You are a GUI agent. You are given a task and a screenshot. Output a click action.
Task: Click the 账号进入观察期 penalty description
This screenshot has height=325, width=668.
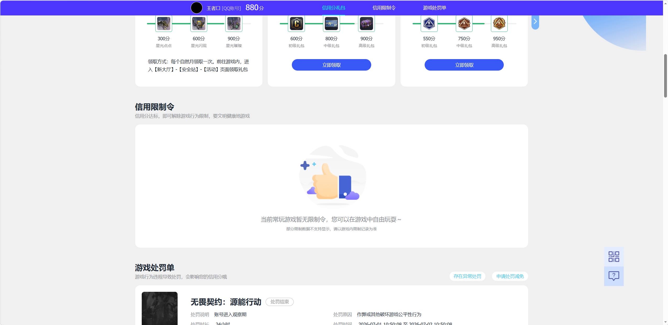(x=230, y=315)
